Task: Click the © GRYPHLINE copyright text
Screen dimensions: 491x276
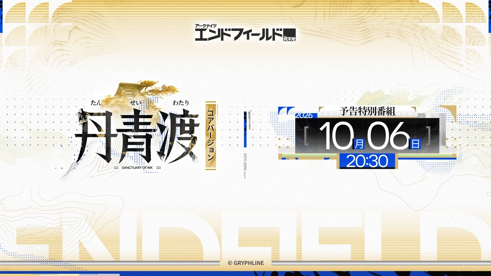Action: (246, 263)
